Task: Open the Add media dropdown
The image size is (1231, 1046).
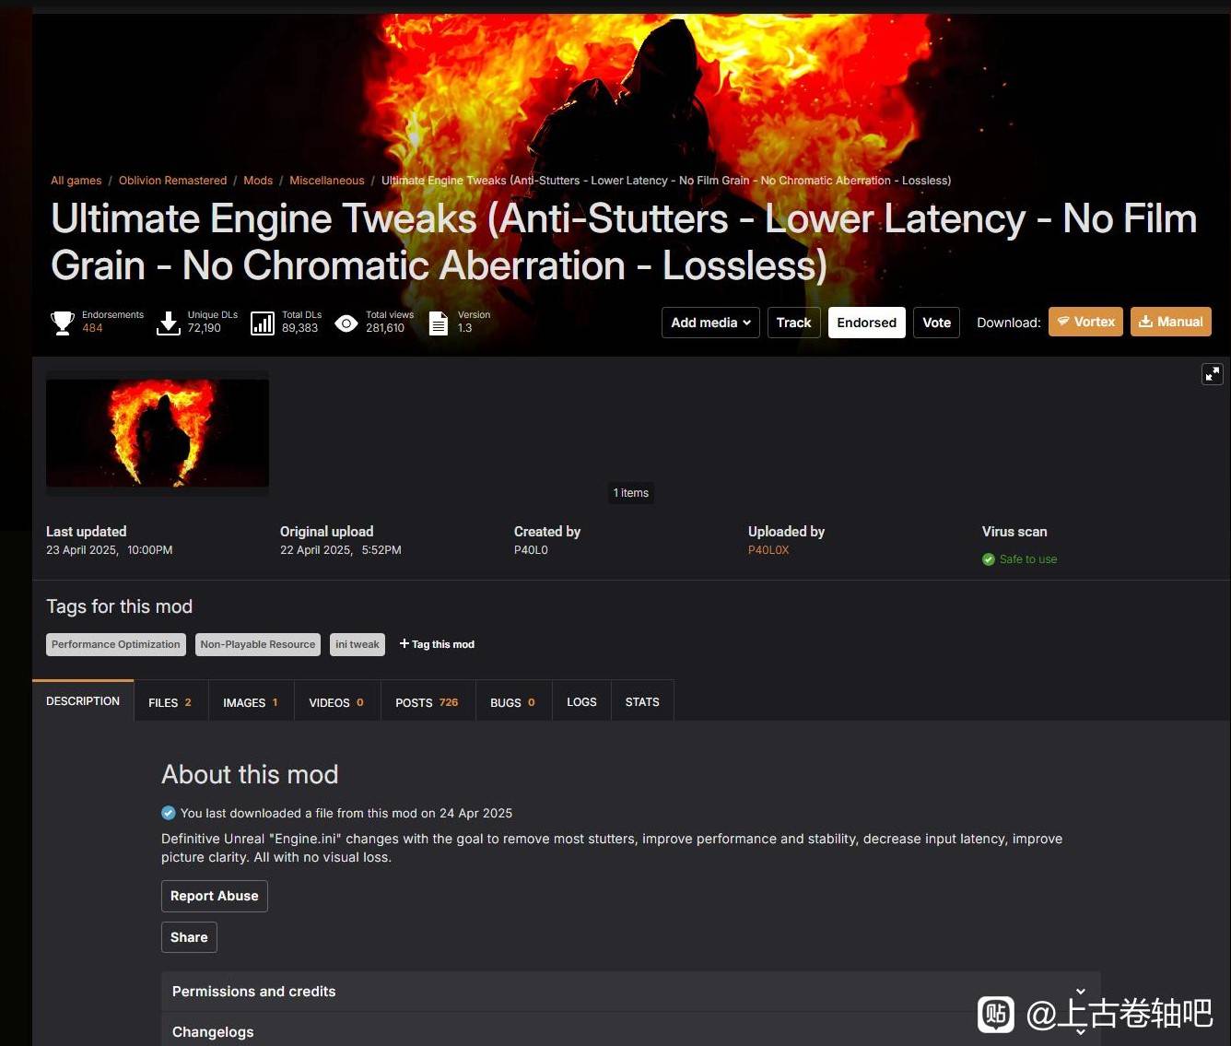Action: 710,323
